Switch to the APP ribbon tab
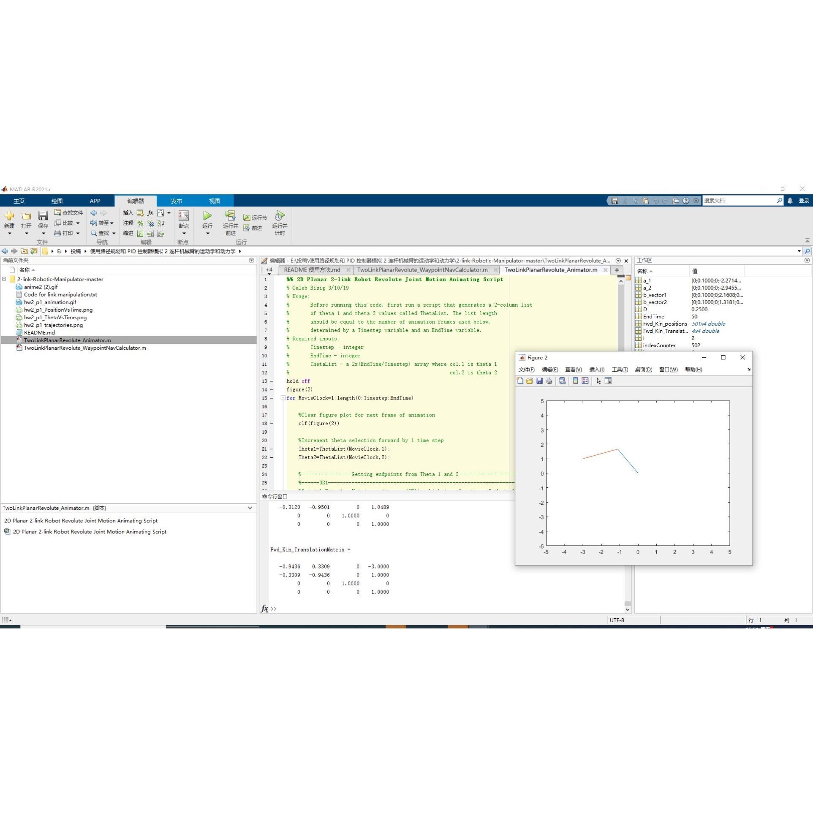The height and width of the screenshot is (813, 813). (x=95, y=201)
